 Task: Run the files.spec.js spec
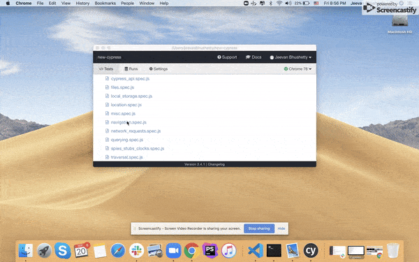pos(122,87)
